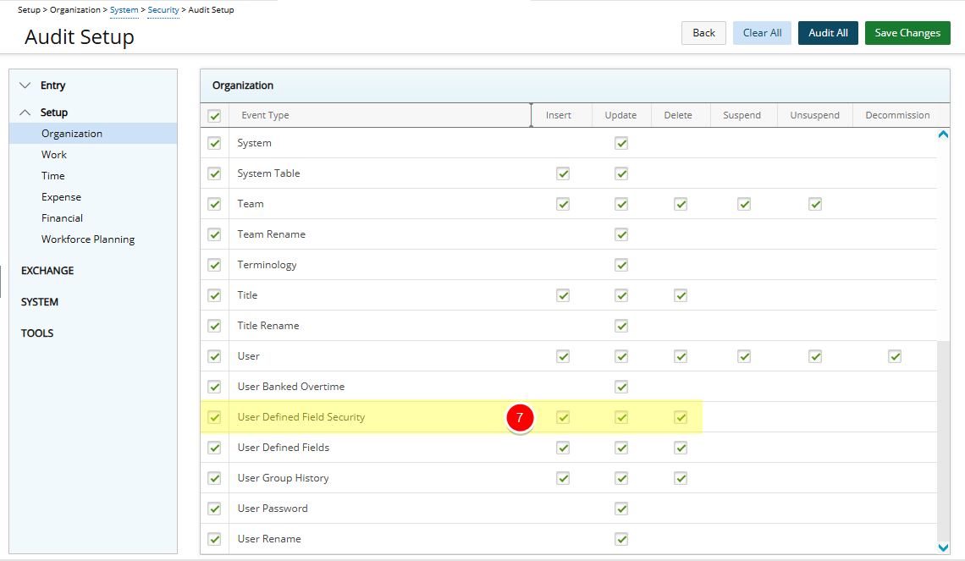Select Time in the Setup menu
This screenshot has height=561, width=965.
click(x=53, y=176)
